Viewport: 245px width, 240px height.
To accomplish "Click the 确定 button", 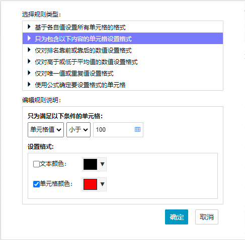I will coord(177,217).
